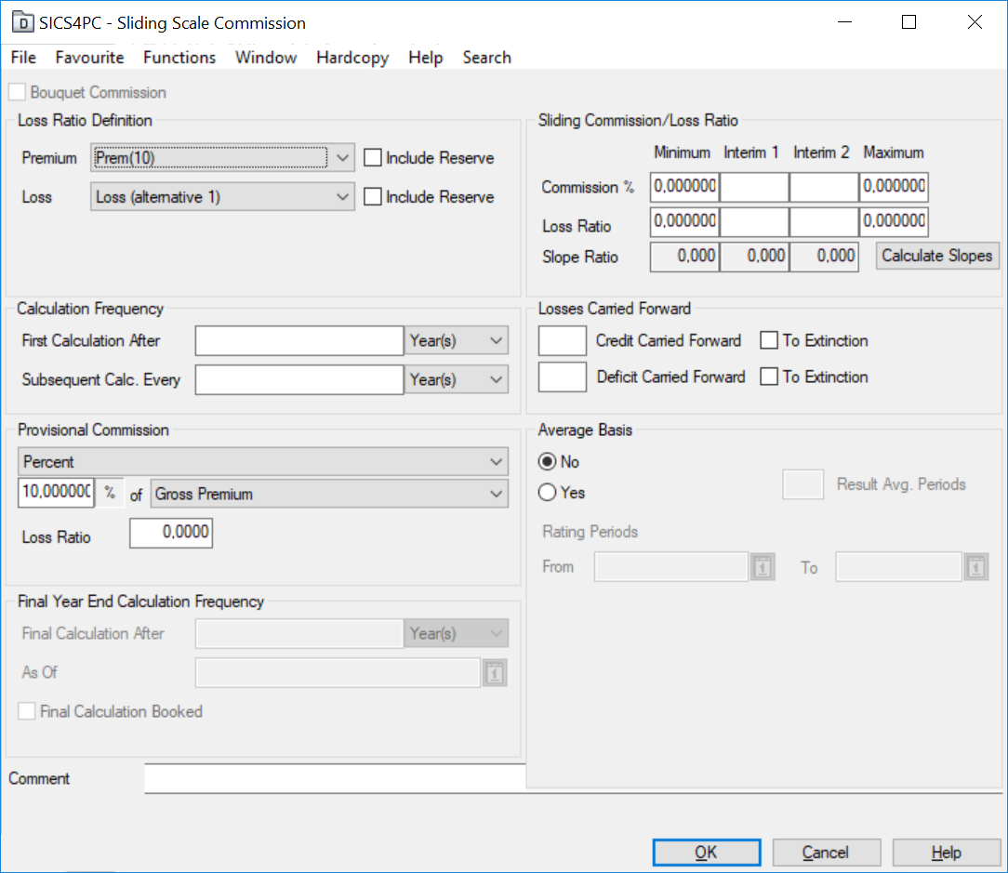Select Yes radio button under Average Basis
Viewport: 1008px width, 873px height.
pos(548,493)
